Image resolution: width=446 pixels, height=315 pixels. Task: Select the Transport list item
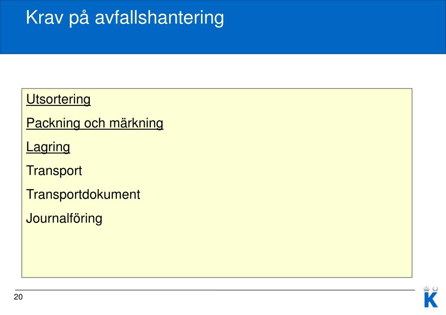coord(54,171)
